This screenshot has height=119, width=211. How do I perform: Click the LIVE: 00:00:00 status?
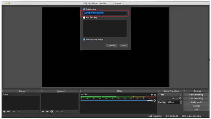155,116
